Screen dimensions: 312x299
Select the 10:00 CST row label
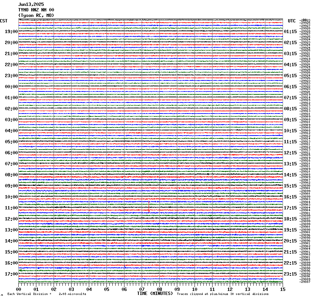(x=11, y=197)
